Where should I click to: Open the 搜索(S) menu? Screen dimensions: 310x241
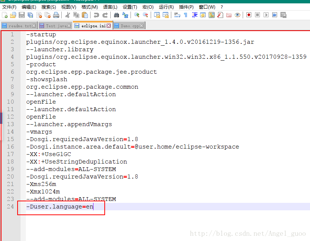pos(49,7)
